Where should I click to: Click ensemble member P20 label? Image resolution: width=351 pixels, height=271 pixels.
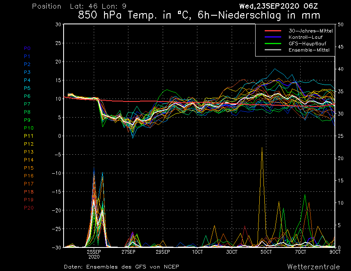pos(28,207)
